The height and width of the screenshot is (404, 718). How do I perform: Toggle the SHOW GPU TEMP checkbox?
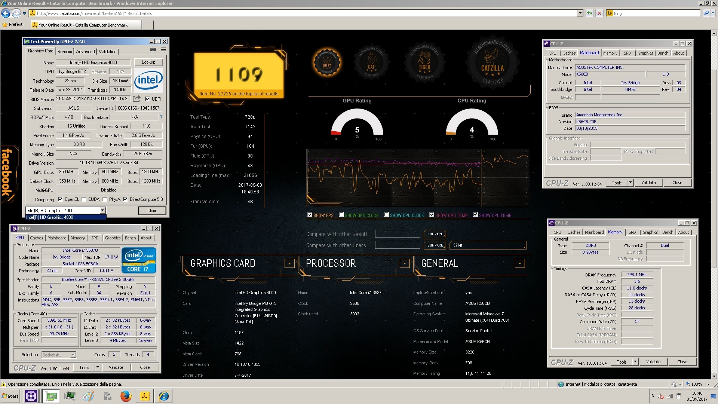(x=432, y=215)
